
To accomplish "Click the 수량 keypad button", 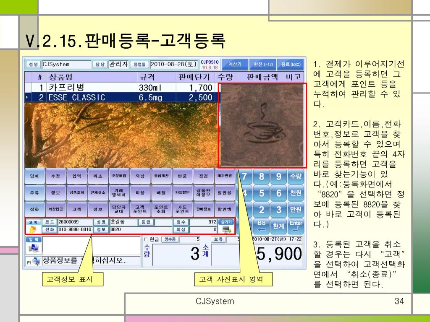I will click(x=296, y=177).
